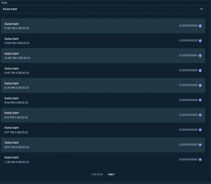The width and height of the screenshot is (211, 184).
Task: Click Rains Sent title of 11:29 PM entry
Action: 11,24
